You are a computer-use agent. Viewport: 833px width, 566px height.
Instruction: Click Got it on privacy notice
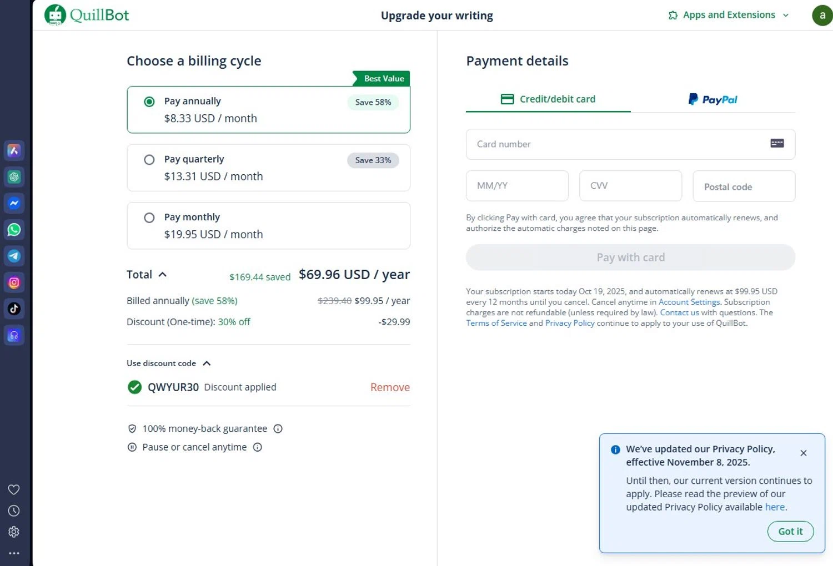click(790, 531)
